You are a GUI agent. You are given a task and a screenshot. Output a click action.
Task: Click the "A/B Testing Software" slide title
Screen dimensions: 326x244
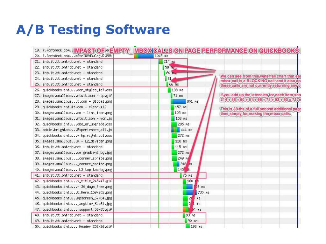click(x=93, y=30)
